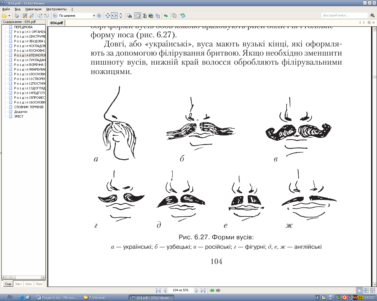Enable grid page view layout
Image resolution: width=377 pixels, height=301 pixels.
373,290
